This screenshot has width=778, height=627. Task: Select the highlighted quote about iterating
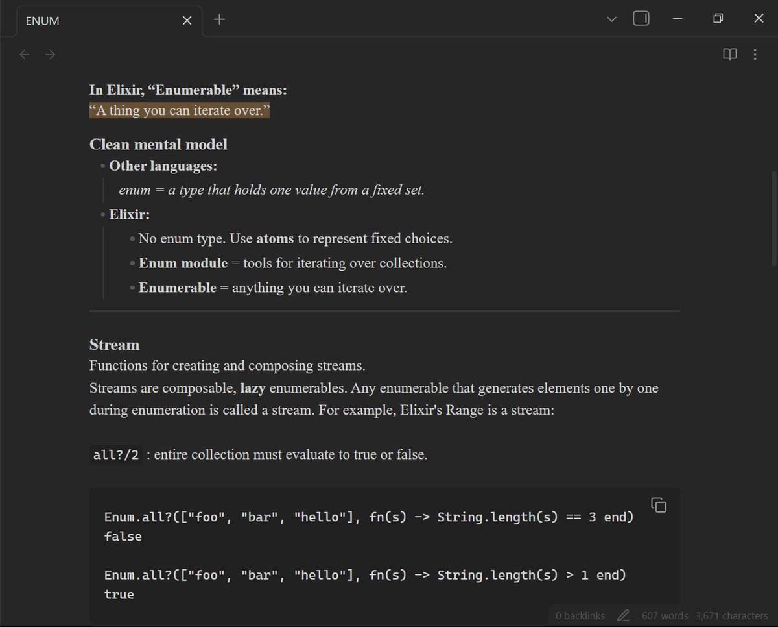[180, 110]
